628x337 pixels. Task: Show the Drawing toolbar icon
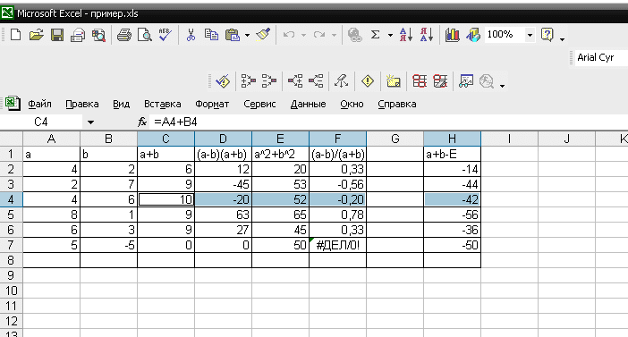click(x=473, y=35)
